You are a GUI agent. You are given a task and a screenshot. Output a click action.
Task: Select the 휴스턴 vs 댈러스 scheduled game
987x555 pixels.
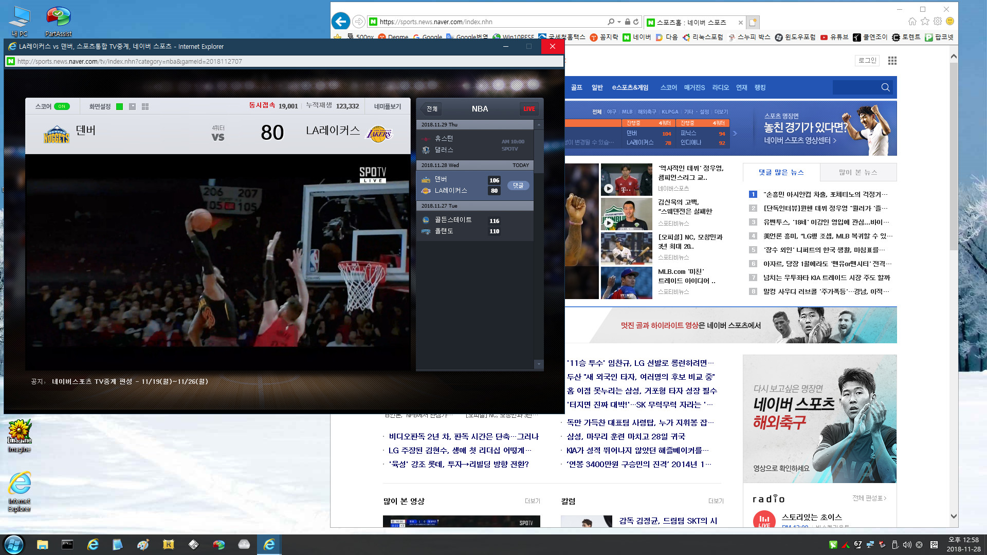(474, 144)
